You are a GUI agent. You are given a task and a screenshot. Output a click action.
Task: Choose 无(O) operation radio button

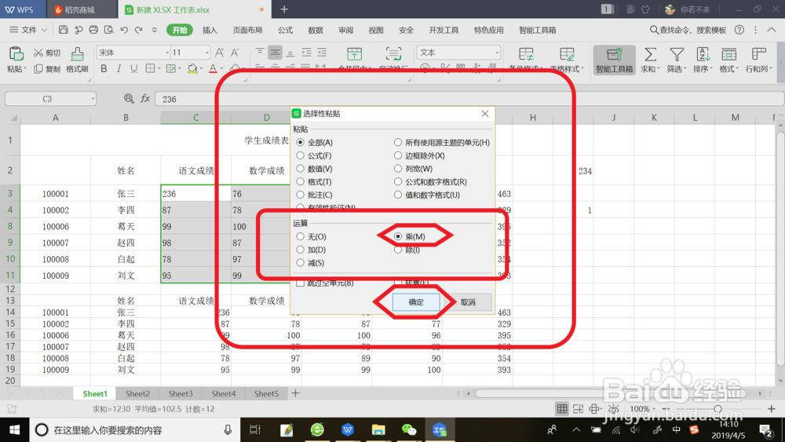click(x=301, y=236)
